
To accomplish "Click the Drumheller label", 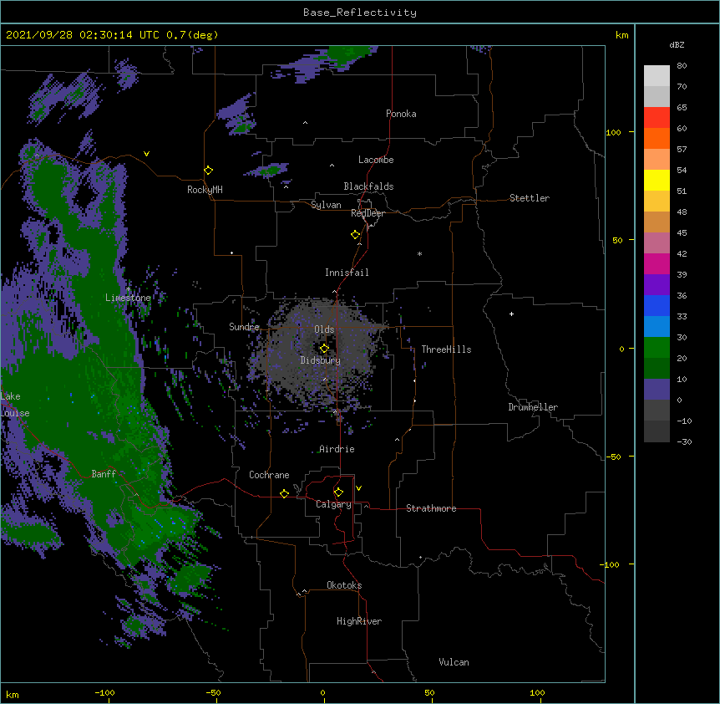I will [533, 407].
